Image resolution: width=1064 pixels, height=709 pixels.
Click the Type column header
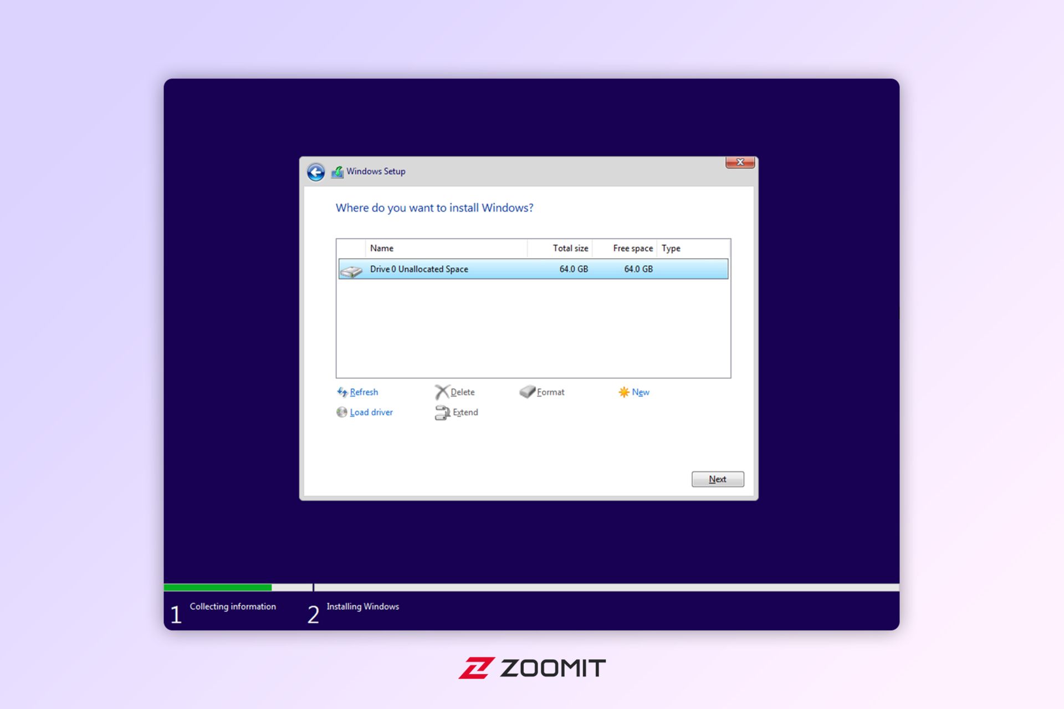(693, 248)
